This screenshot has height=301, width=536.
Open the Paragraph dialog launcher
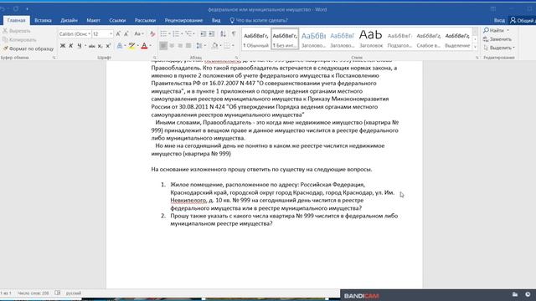[236, 58]
